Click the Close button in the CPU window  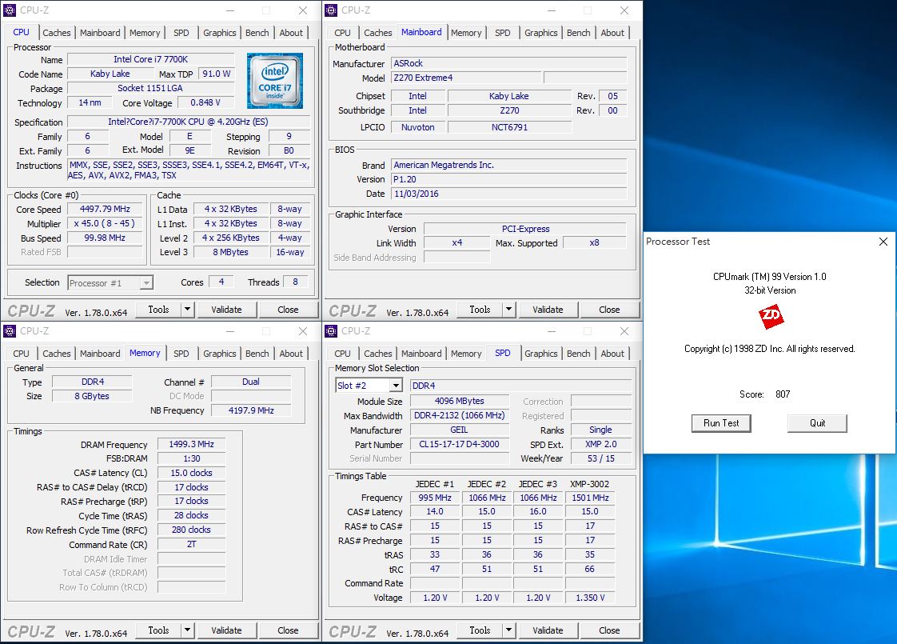click(x=288, y=310)
